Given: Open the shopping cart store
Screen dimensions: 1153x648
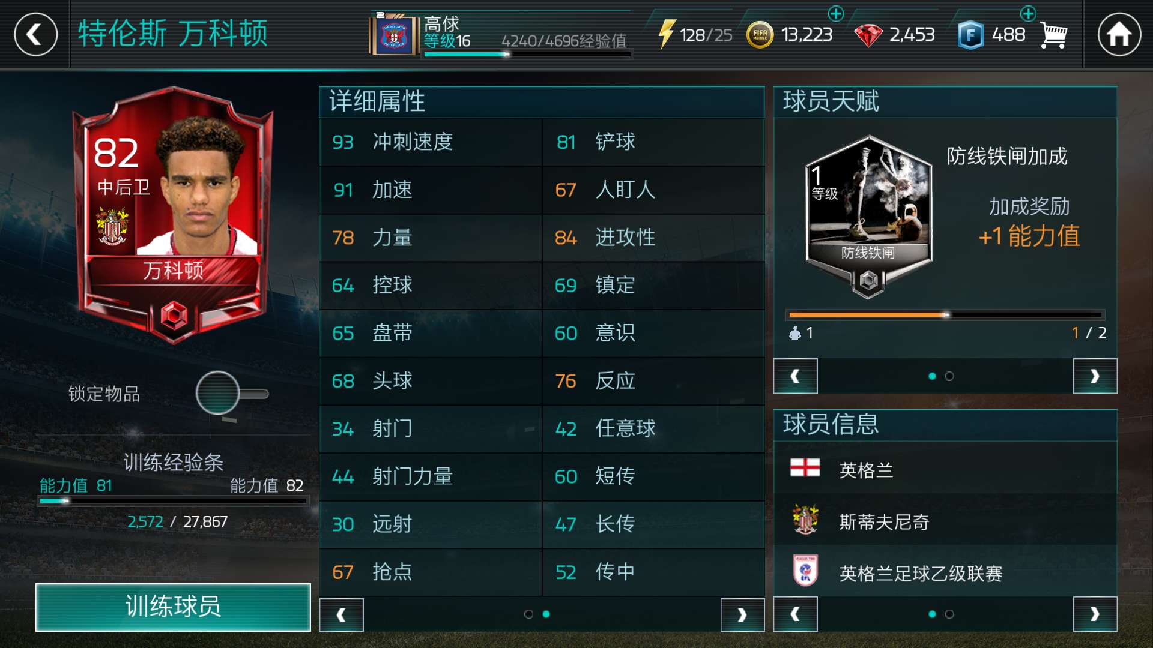Looking at the screenshot, I should point(1054,35).
